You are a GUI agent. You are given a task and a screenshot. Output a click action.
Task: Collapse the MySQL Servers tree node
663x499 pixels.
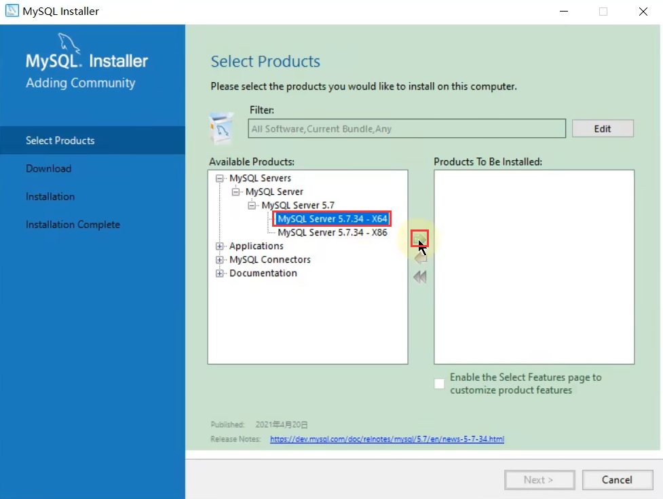click(219, 179)
